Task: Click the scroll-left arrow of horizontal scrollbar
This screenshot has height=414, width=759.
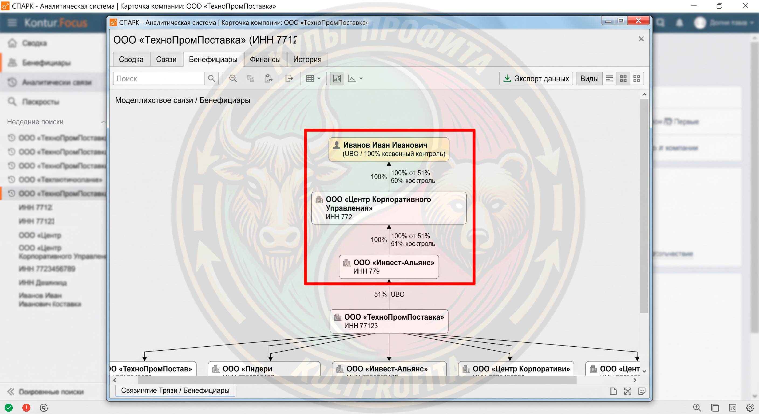Action: [x=115, y=380]
